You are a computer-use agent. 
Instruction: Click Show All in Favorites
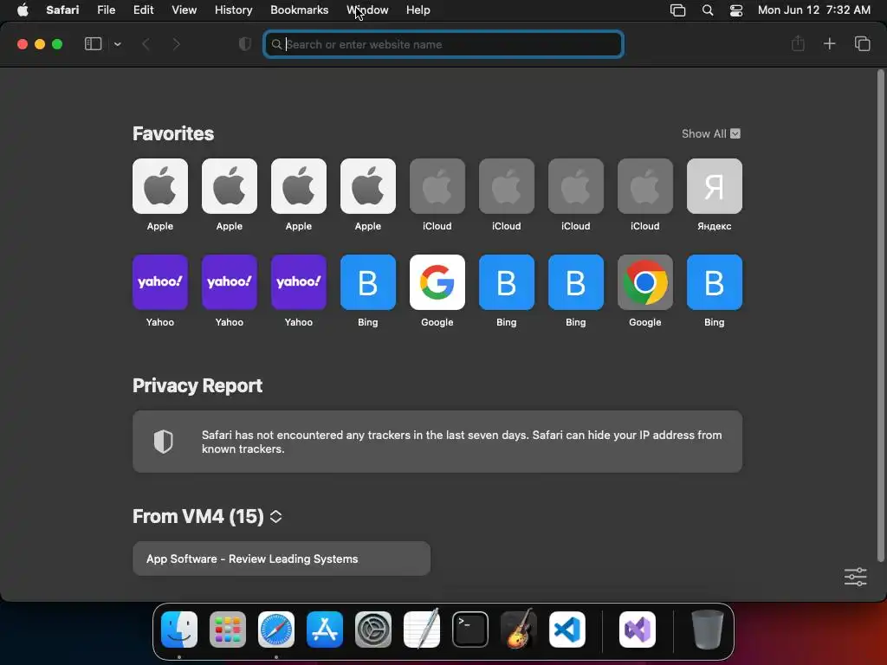(703, 133)
